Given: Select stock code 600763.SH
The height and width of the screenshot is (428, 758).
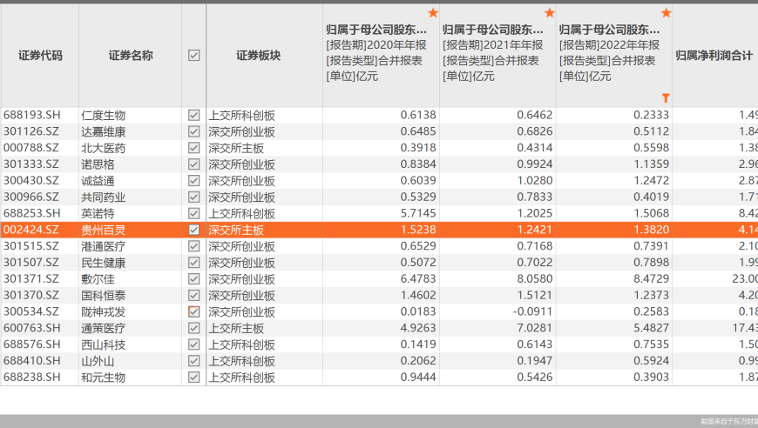Looking at the screenshot, I should click(x=32, y=328).
